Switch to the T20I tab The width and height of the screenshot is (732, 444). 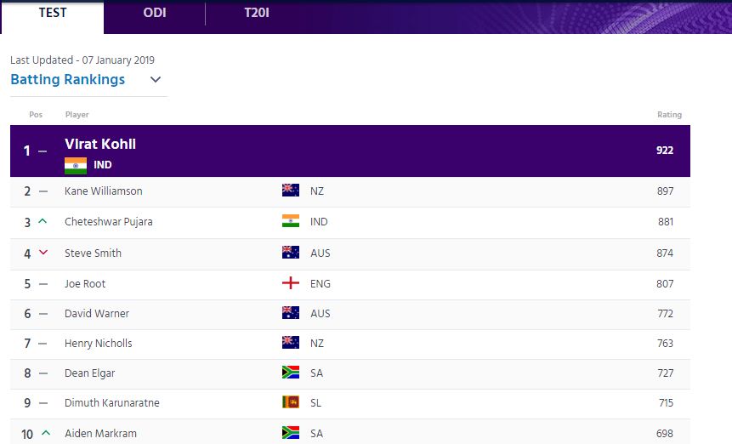coord(257,13)
